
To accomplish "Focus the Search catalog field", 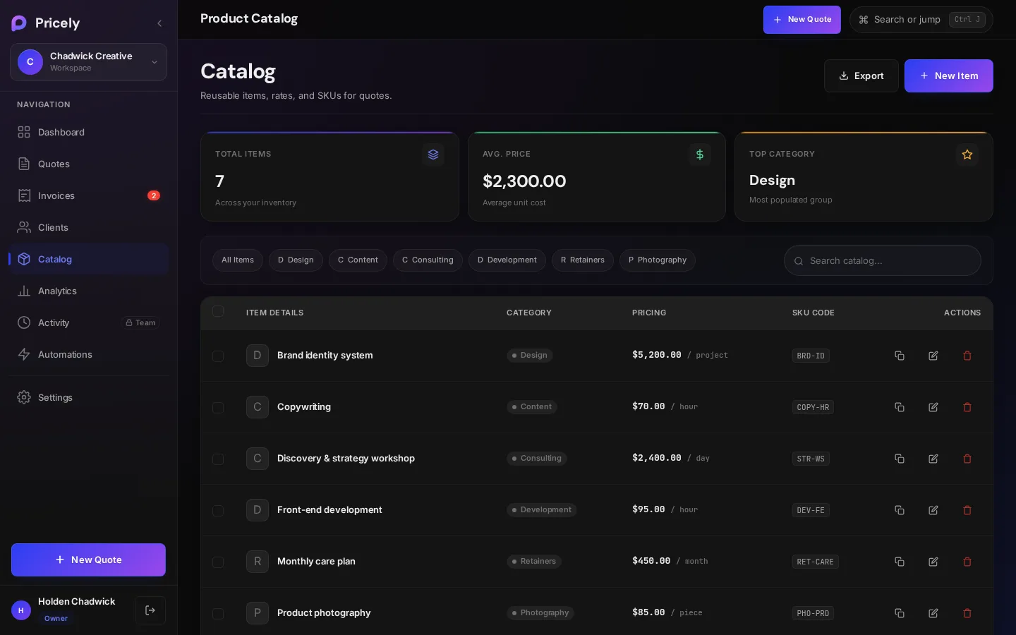I will [883, 260].
